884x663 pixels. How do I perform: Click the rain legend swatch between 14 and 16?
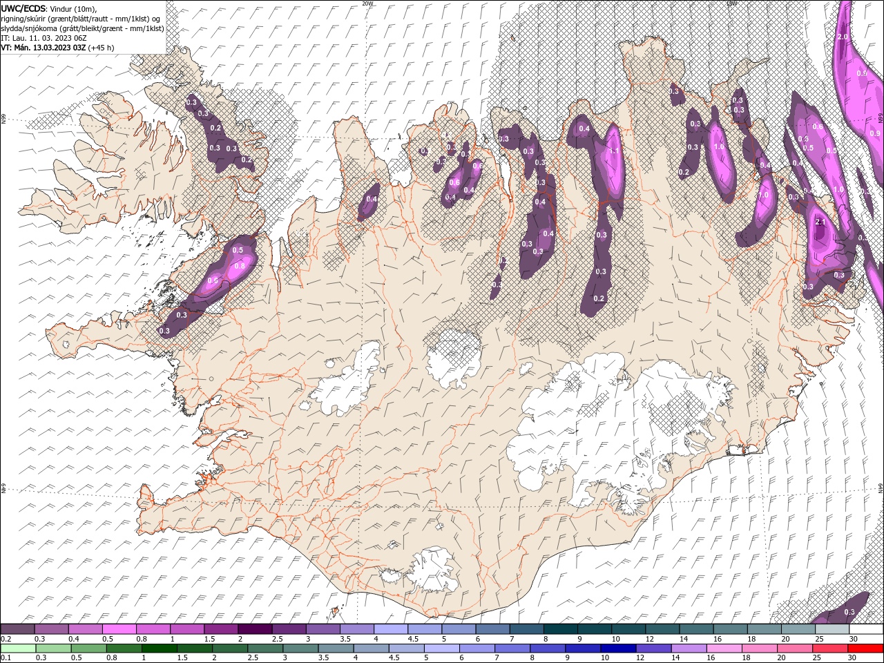[x=689, y=648]
